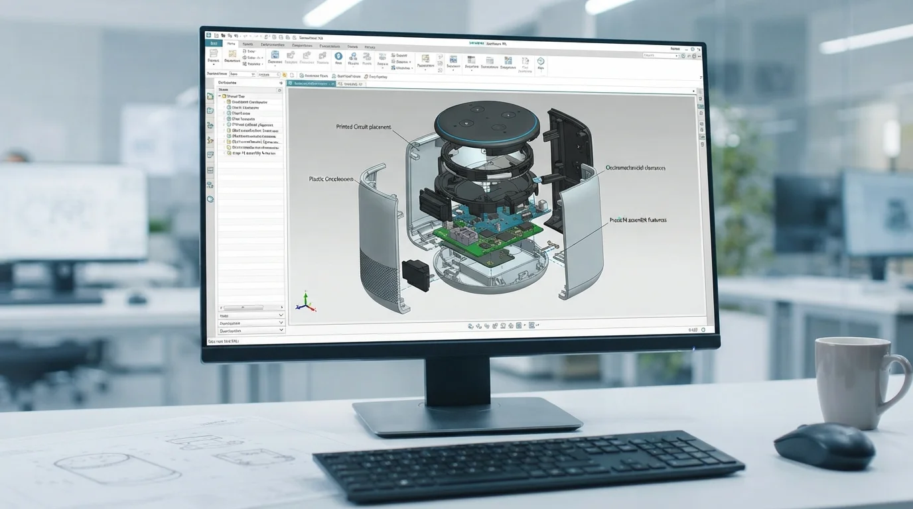Switch to the active teal document tab

pos(311,84)
